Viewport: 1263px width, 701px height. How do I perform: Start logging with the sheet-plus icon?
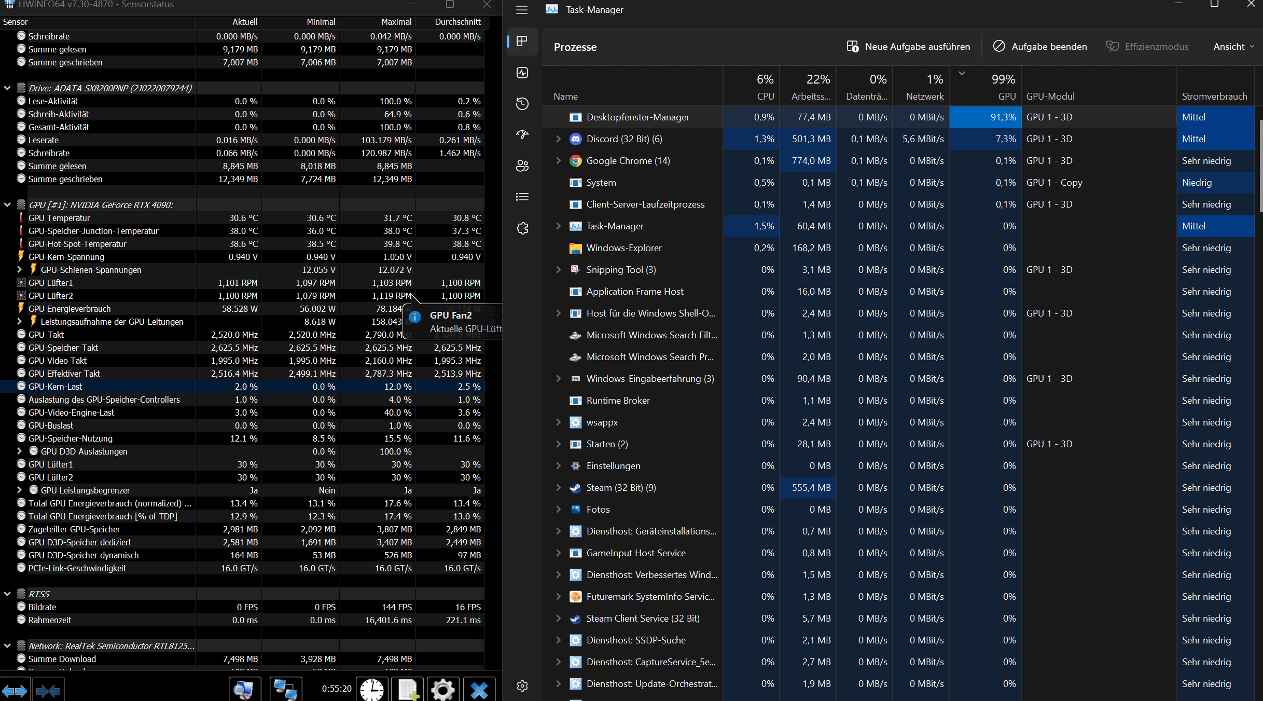coord(408,690)
